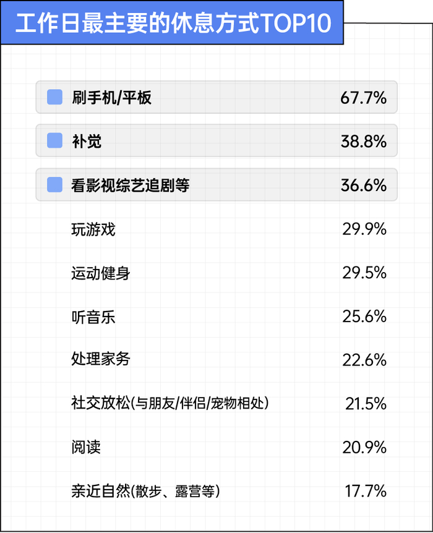The height and width of the screenshot is (533, 433).
Task: Click the blue square beside 补觉
Action: (x=54, y=140)
